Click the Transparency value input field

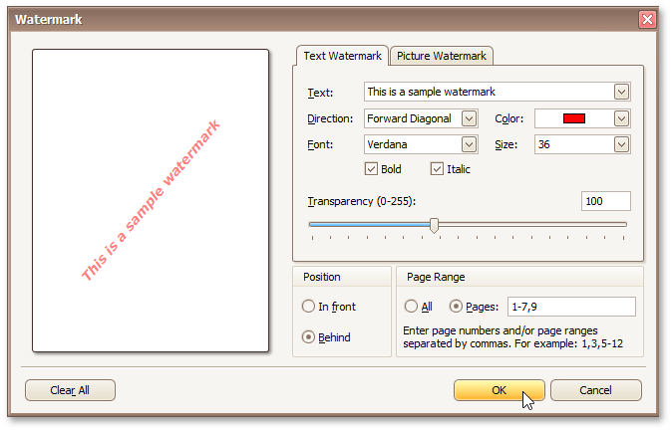(605, 201)
